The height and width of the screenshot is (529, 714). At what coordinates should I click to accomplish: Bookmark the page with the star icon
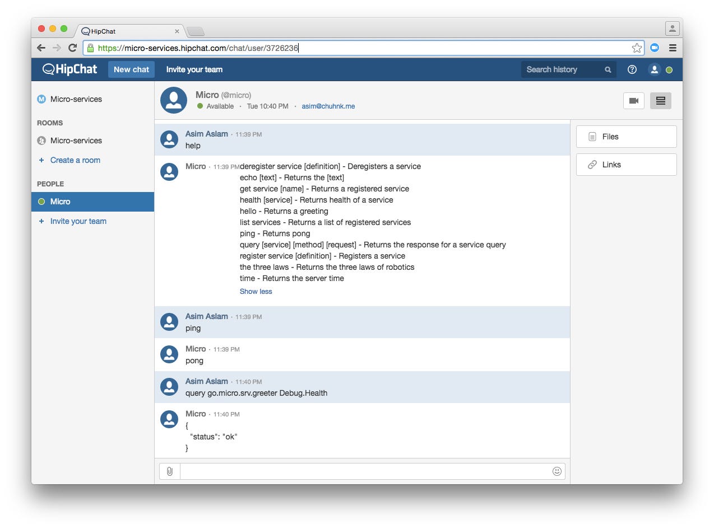637,48
